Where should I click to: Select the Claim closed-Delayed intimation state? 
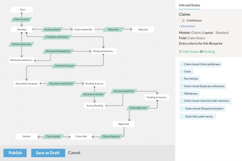(x=204, y=109)
